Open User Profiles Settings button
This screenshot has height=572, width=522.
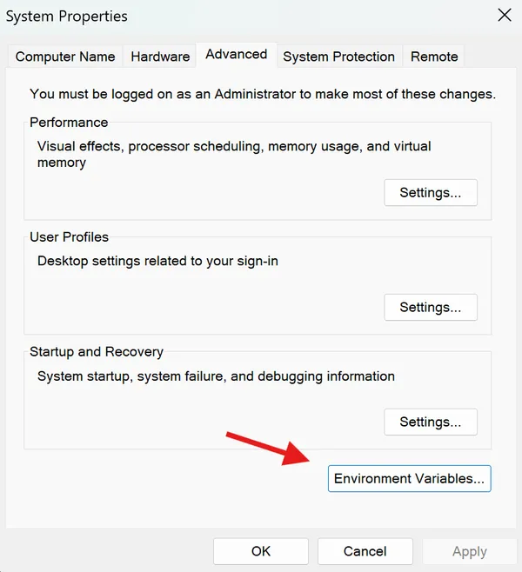coord(431,307)
